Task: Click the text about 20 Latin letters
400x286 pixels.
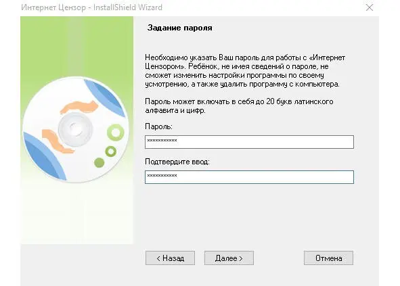Action: (239, 105)
